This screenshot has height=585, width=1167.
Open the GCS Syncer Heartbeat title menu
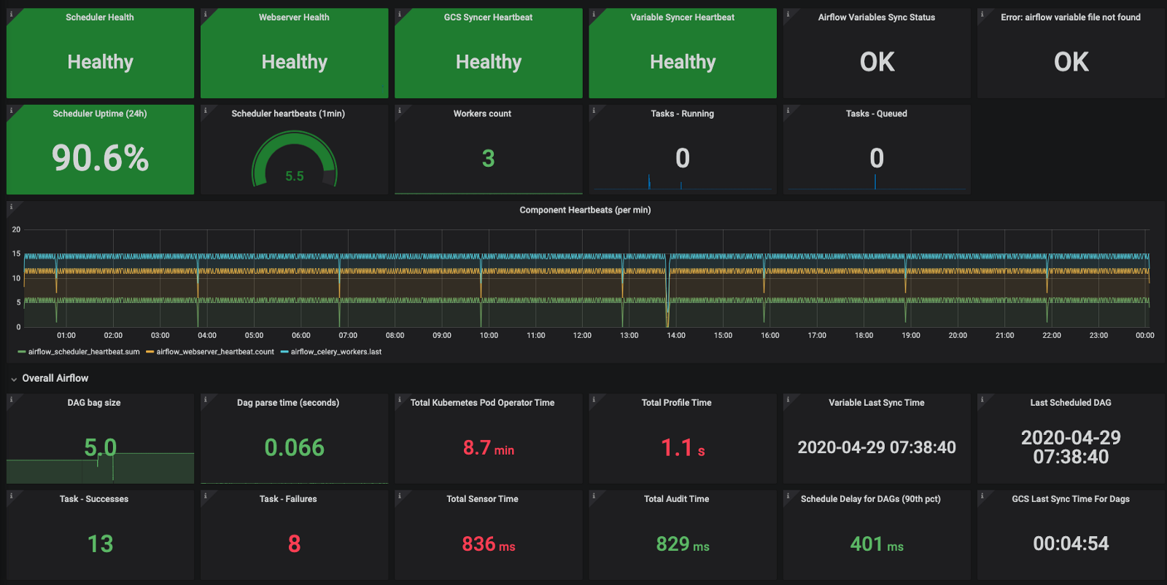[x=488, y=17]
